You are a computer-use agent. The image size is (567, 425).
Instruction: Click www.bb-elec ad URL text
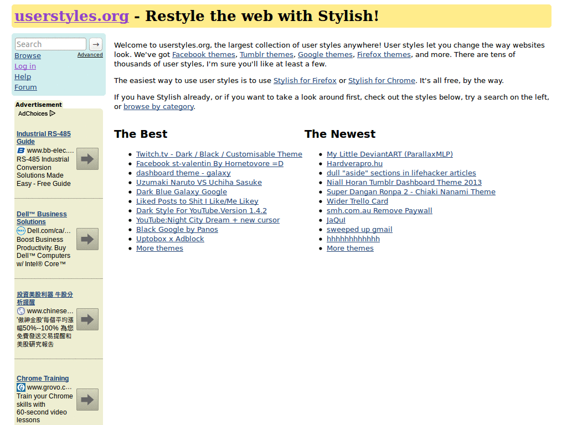point(50,151)
